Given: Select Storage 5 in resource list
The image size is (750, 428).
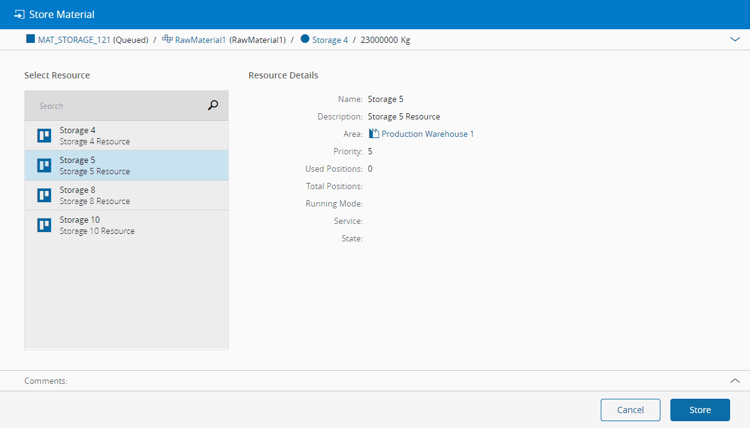Looking at the screenshot, I should pos(126,165).
